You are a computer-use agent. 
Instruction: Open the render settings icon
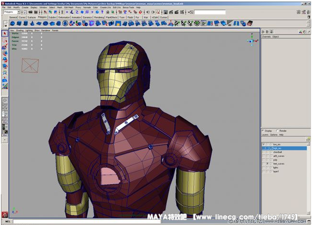pyautogui.click(x=182, y=12)
